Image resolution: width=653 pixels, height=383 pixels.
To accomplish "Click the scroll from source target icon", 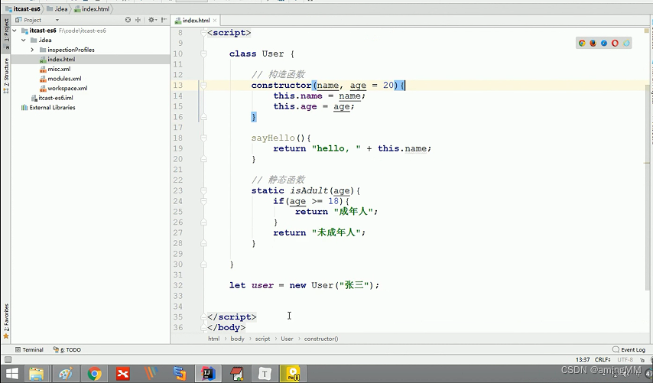I will pyautogui.click(x=128, y=20).
